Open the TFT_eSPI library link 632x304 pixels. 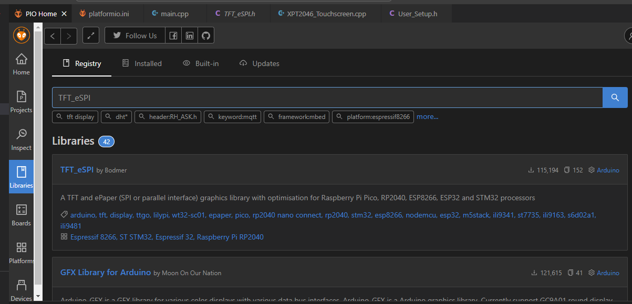(x=77, y=170)
